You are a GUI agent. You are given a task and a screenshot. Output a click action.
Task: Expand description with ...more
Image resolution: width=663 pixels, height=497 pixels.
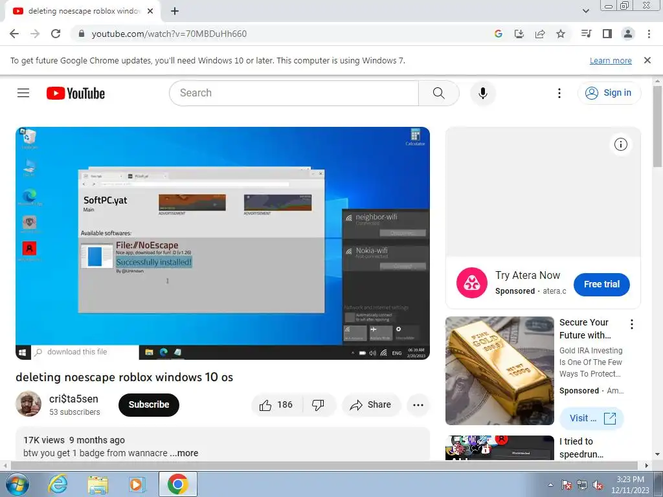coord(184,453)
